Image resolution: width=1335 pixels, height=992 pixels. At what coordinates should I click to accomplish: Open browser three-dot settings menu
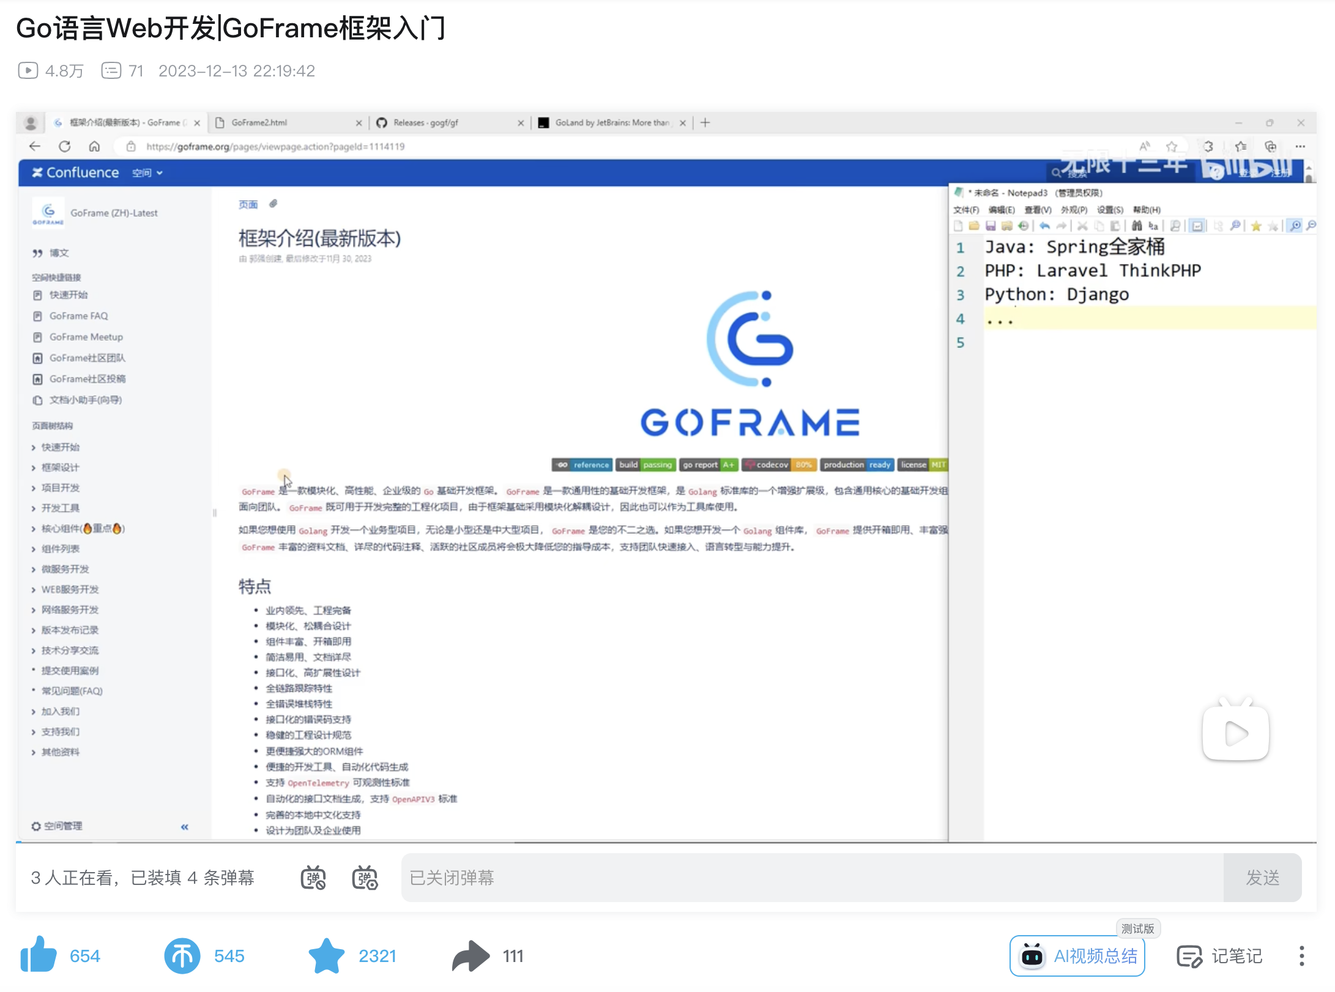pyautogui.click(x=1301, y=146)
